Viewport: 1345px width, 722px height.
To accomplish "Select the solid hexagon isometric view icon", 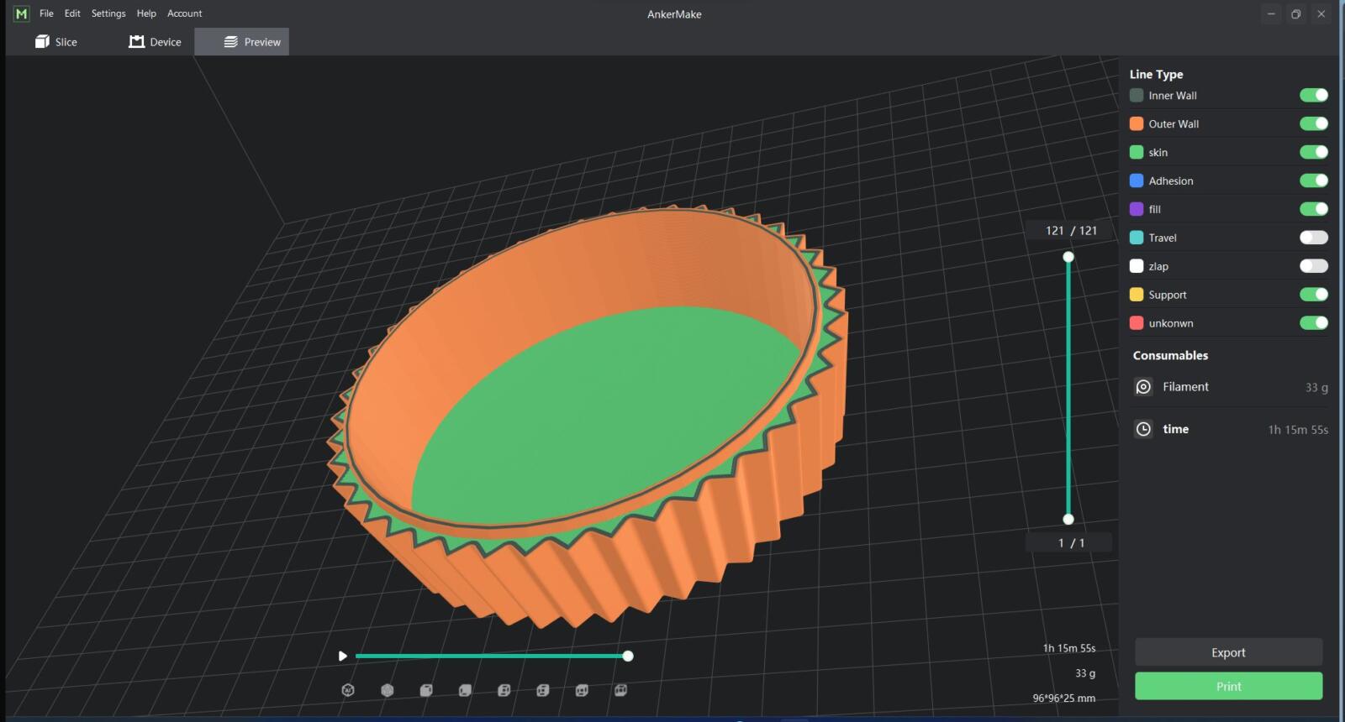I will click(x=388, y=690).
